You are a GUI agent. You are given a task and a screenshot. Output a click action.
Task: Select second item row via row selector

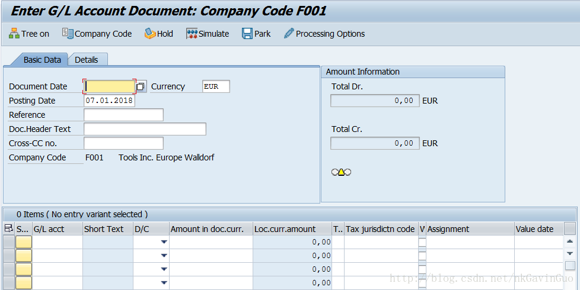click(x=9, y=256)
